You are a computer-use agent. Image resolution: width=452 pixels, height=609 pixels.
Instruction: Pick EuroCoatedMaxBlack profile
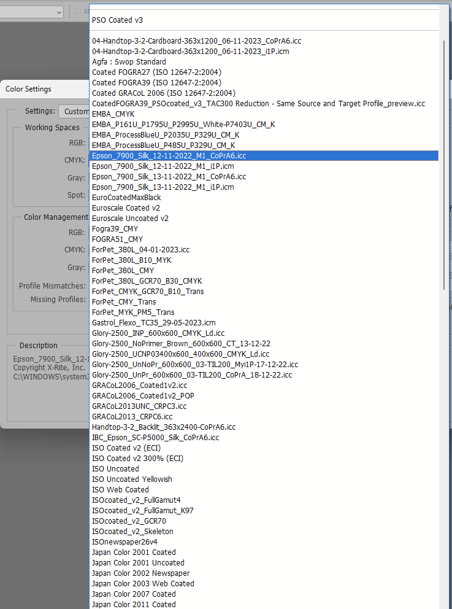tap(264, 198)
